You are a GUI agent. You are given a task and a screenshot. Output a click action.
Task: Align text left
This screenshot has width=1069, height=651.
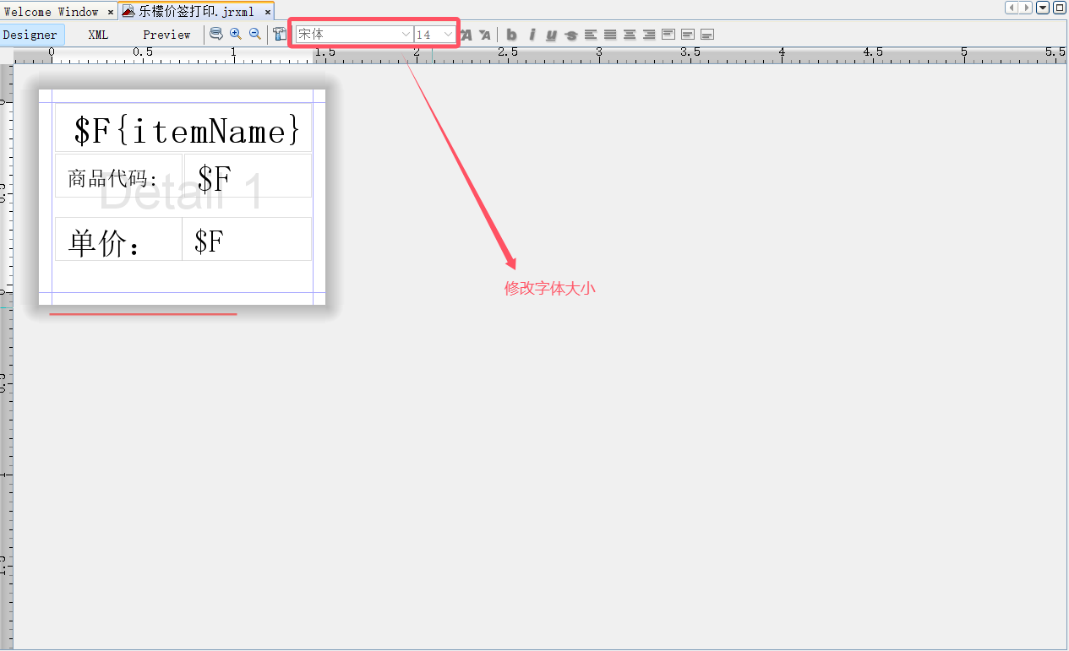591,35
